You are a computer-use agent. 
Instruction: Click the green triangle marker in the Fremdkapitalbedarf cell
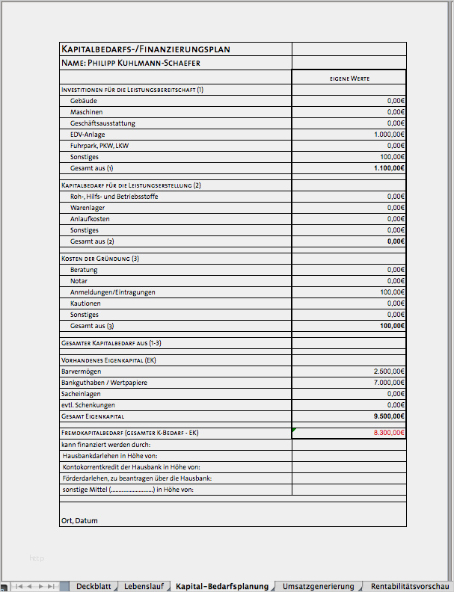(x=294, y=430)
